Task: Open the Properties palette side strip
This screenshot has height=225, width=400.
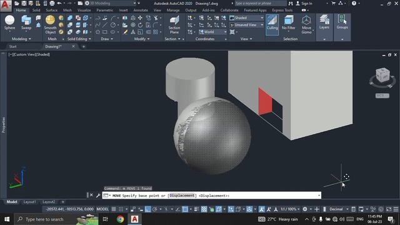Action: click(x=3, y=125)
